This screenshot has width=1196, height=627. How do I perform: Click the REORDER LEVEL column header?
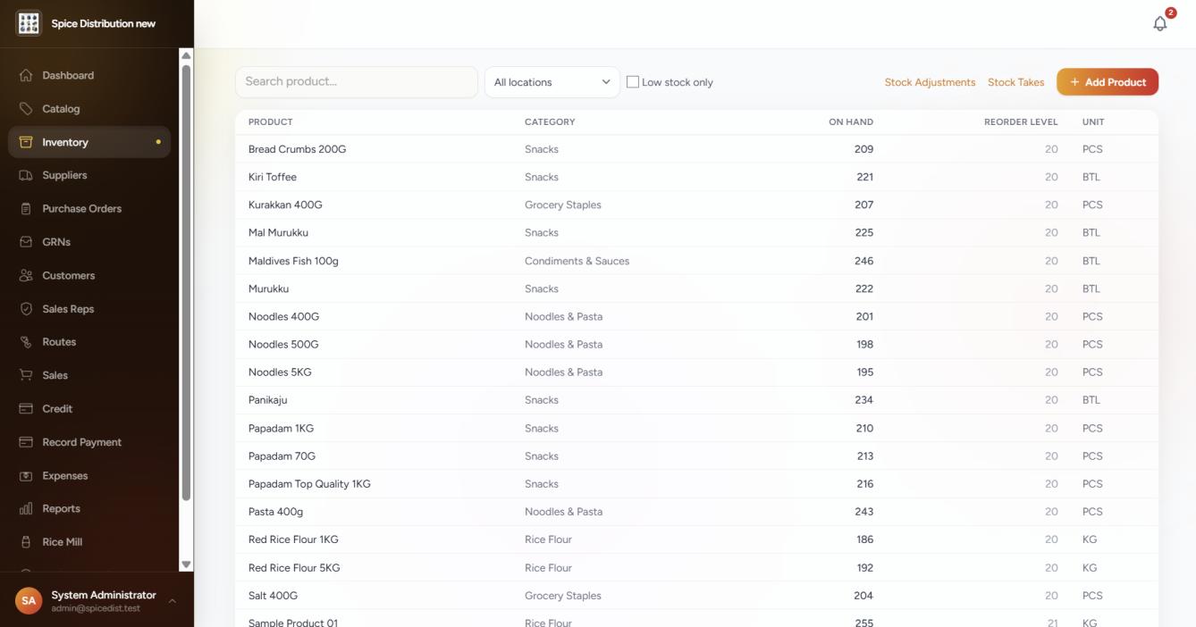point(1021,122)
